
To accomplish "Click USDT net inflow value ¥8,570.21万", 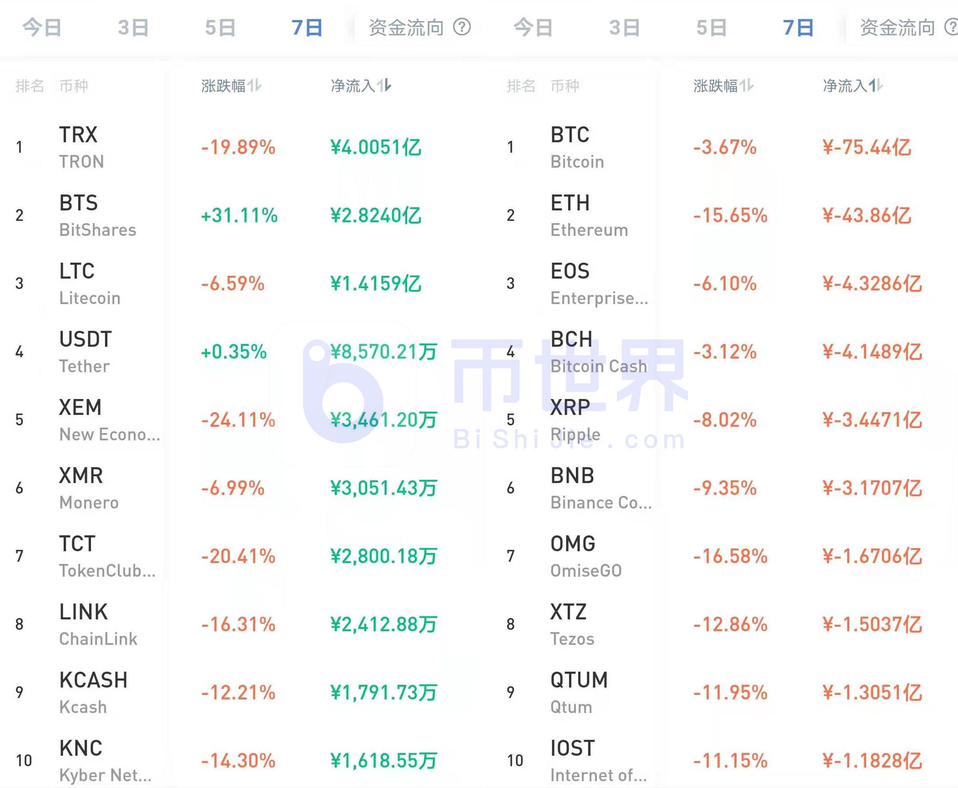I will tap(383, 351).
